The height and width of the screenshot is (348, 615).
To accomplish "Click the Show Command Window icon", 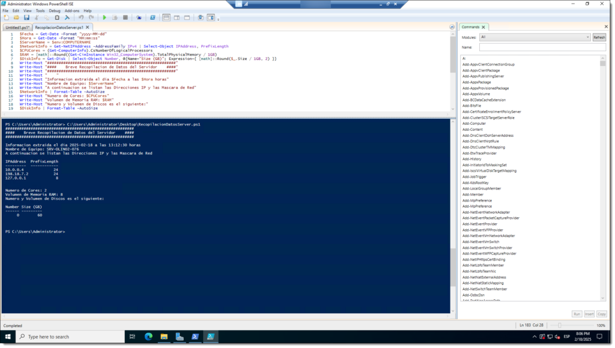I will [x=201, y=17].
